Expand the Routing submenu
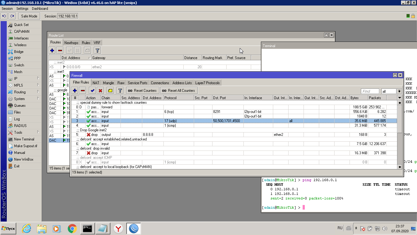417x235 pixels. click(x=24, y=92)
